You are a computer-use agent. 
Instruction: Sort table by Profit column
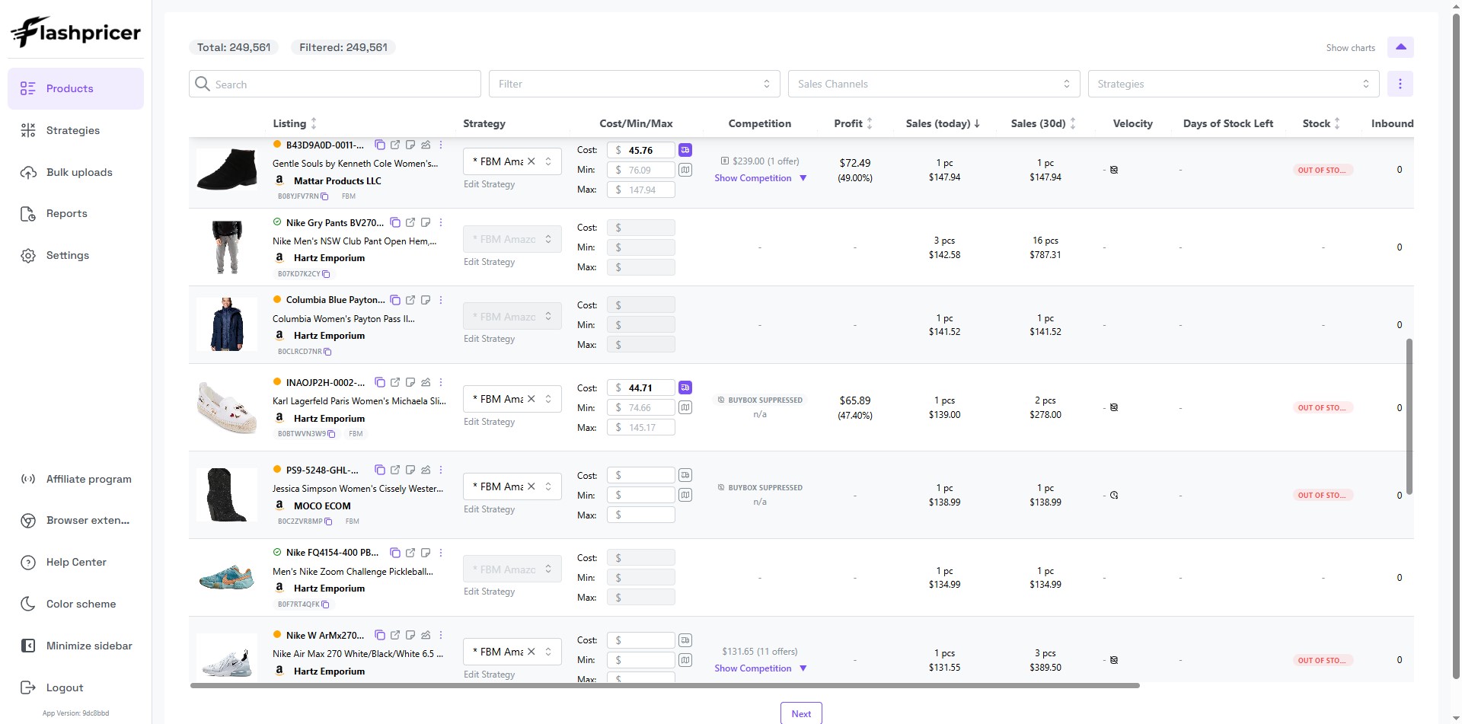[853, 123]
